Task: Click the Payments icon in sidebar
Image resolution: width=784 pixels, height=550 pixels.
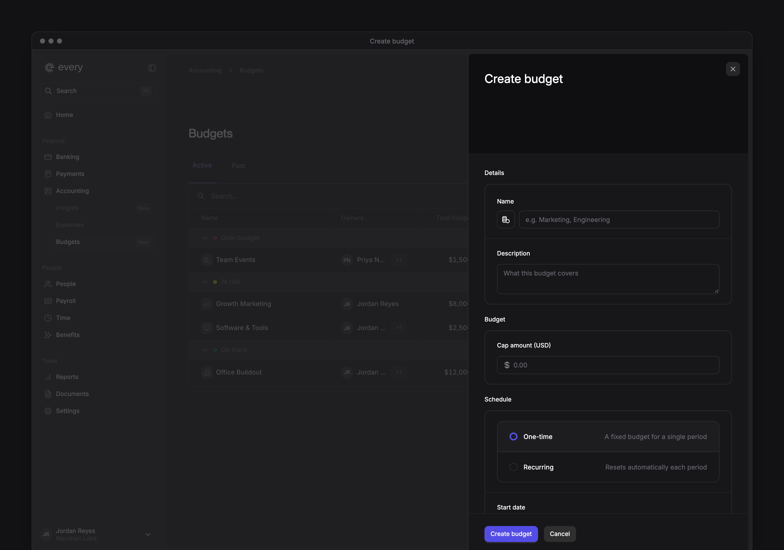Action: 48,174
